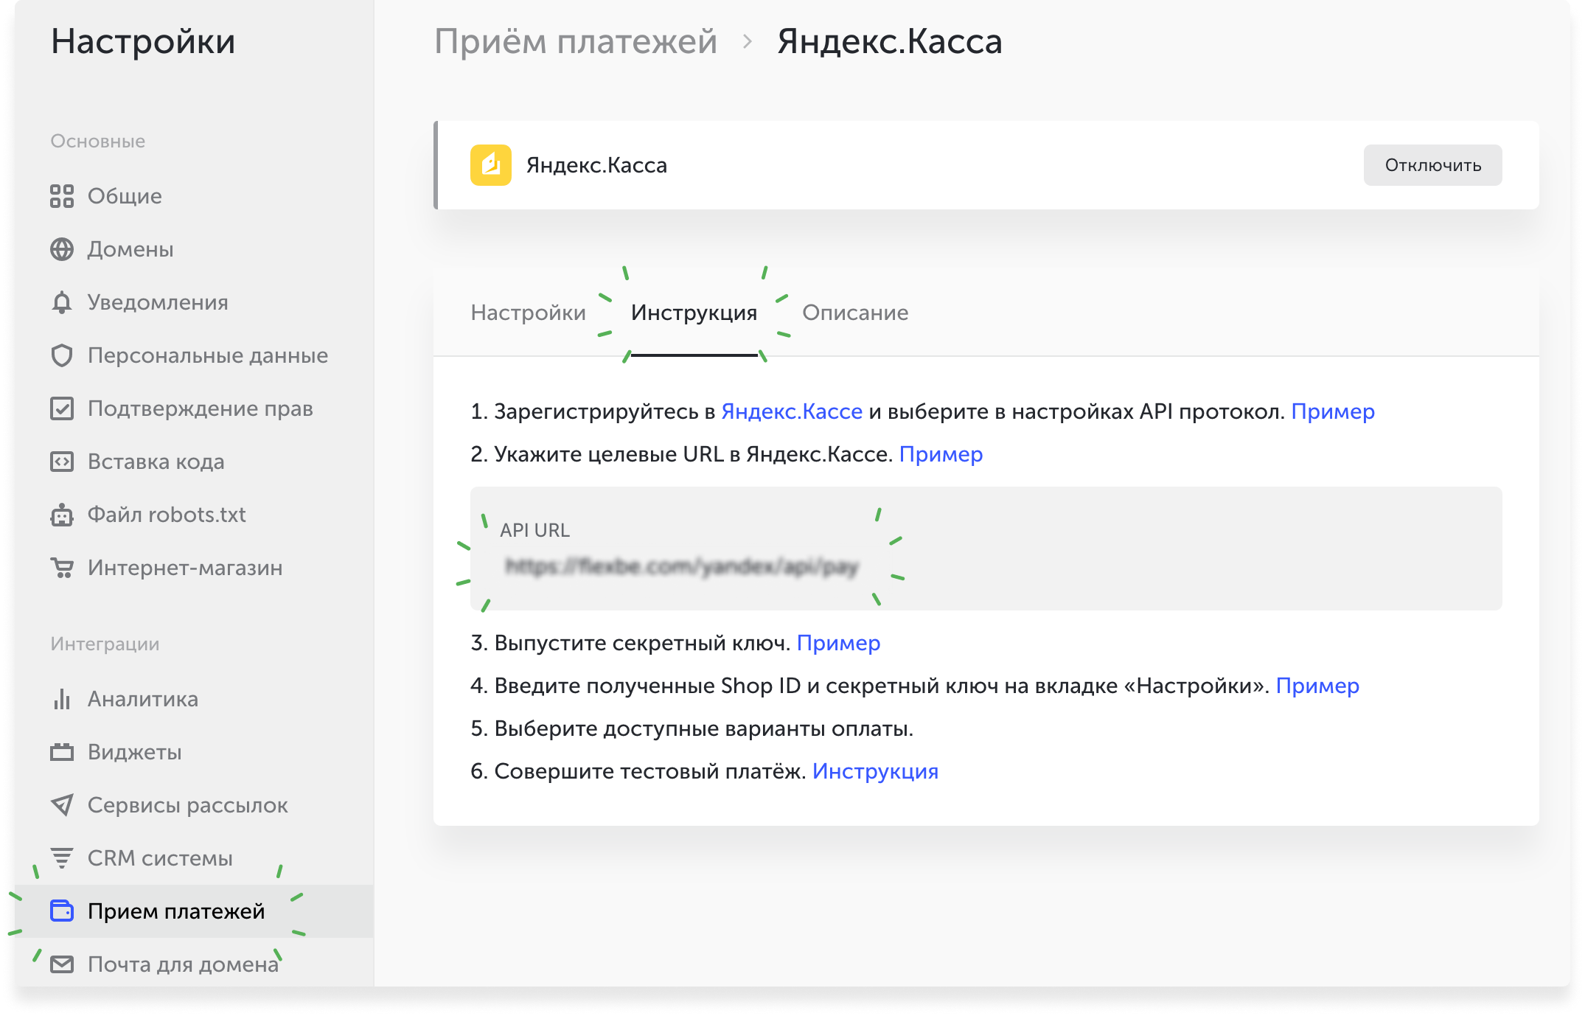Click the Настройки sidebar heading
This screenshot has height=1016, width=1585.
pyautogui.click(x=143, y=41)
